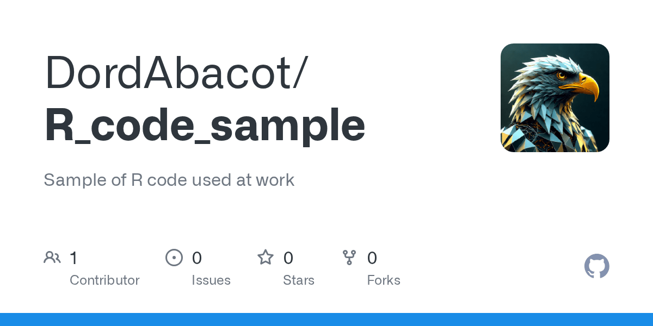Open the GitHub Octocat logo

coord(597,266)
